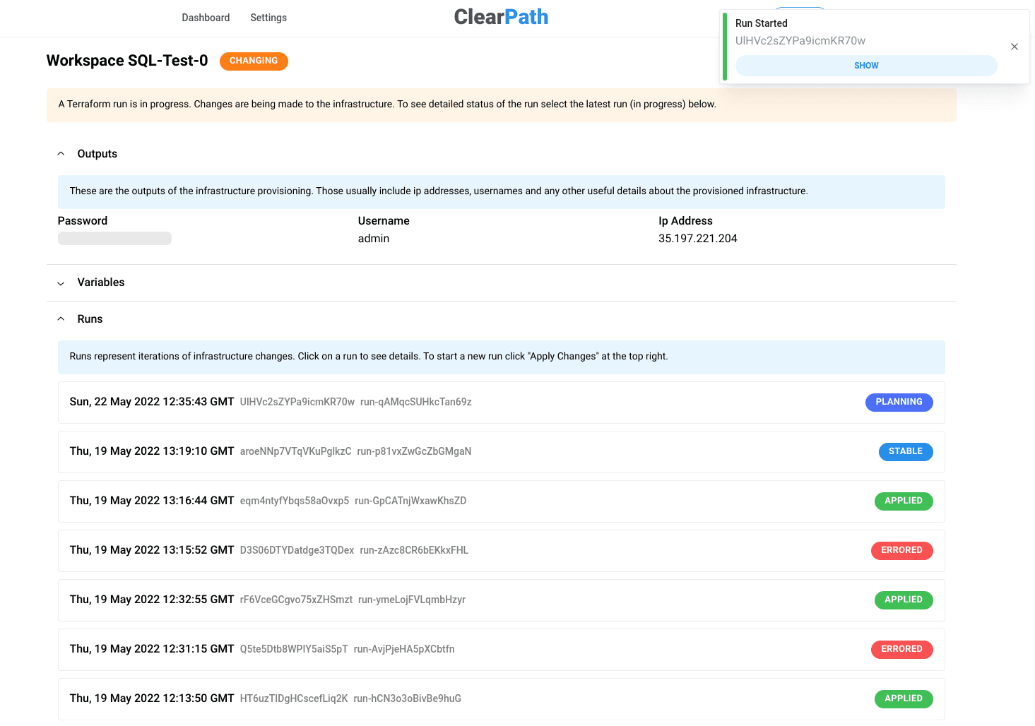Close the Run Started notification

click(x=1014, y=47)
